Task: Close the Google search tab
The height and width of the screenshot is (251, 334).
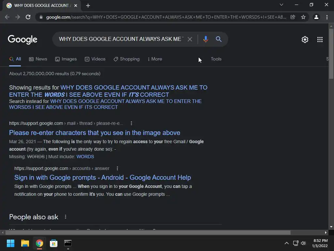Action: 76,6
